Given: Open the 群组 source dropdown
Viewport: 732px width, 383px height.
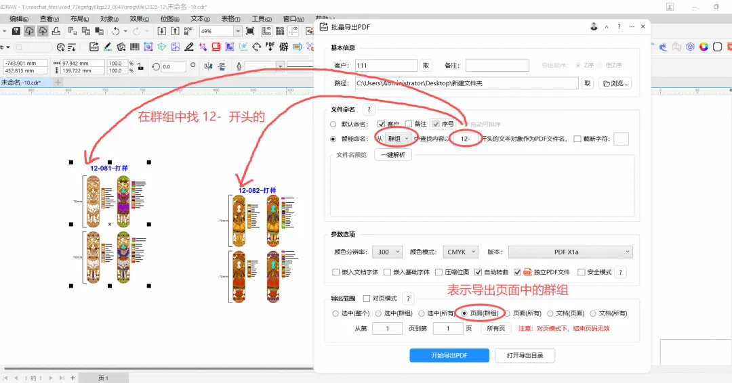Looking at the screenshot, I should click(x=399, y=139).
